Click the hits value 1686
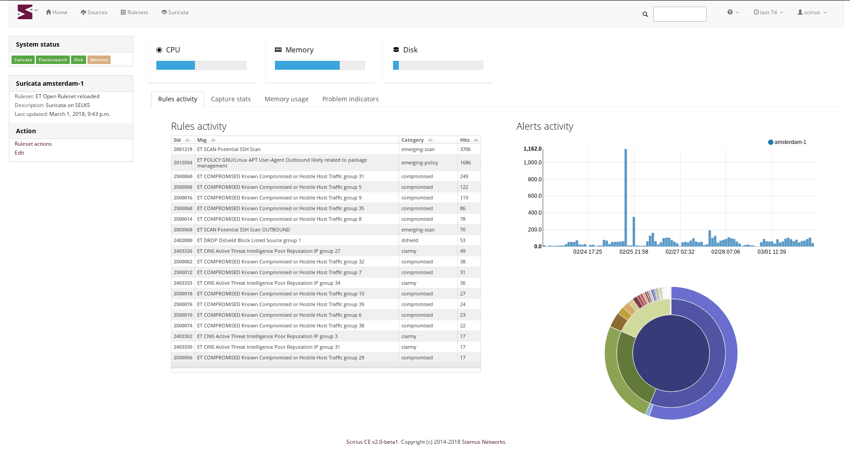Screen dimensions: 850x454 [x=465, y=163]
